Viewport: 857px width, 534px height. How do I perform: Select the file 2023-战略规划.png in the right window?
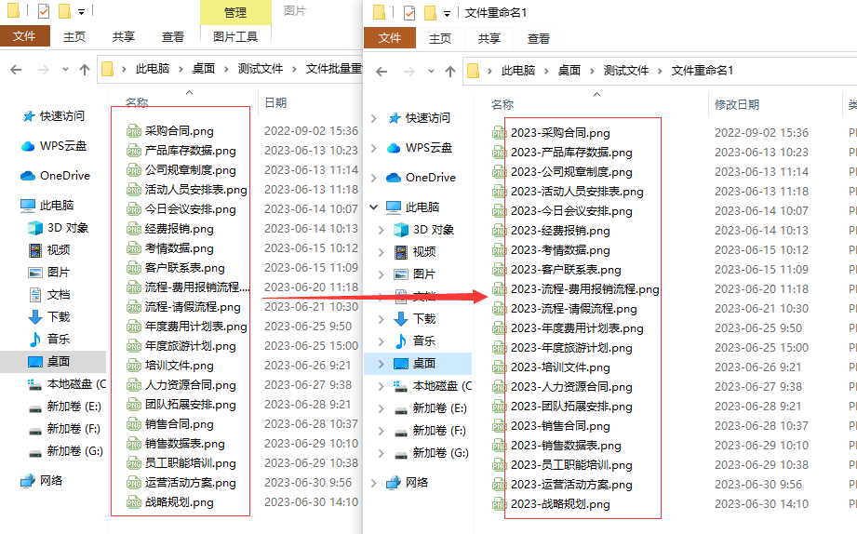(x=560, y=504)
